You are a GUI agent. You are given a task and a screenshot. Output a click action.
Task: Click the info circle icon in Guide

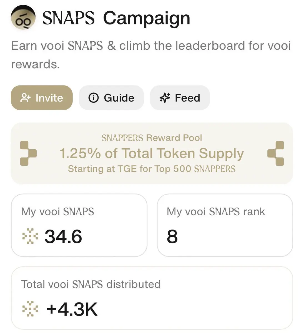tap(93, 98)
